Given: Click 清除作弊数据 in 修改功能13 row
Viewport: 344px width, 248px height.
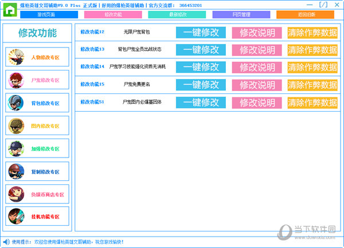Looking at the screenshot, I should click(x=312, y=50).
